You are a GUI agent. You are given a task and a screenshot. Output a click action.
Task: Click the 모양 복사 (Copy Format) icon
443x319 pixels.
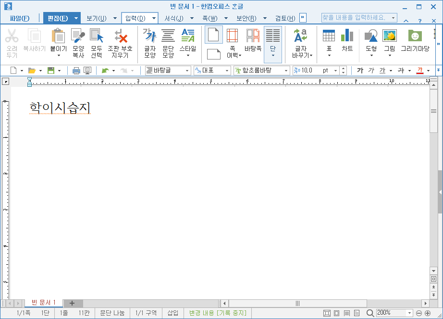[x=78, y=38]
